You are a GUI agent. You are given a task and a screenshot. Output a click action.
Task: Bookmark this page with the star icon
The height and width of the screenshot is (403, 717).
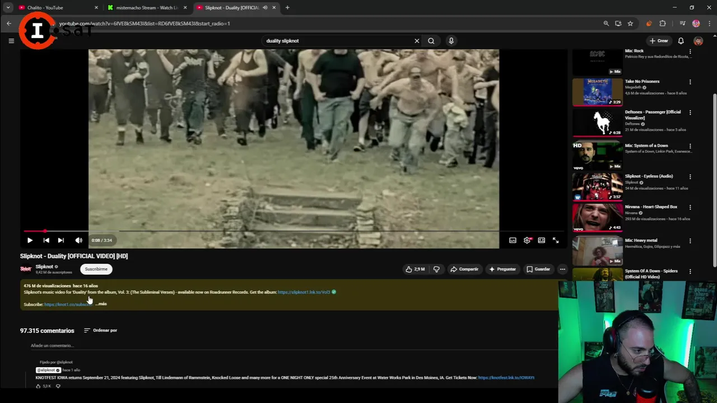[630, 24]
